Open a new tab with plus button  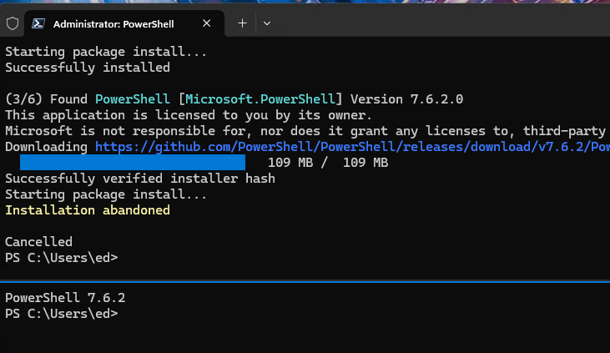(x=242, y=23)
